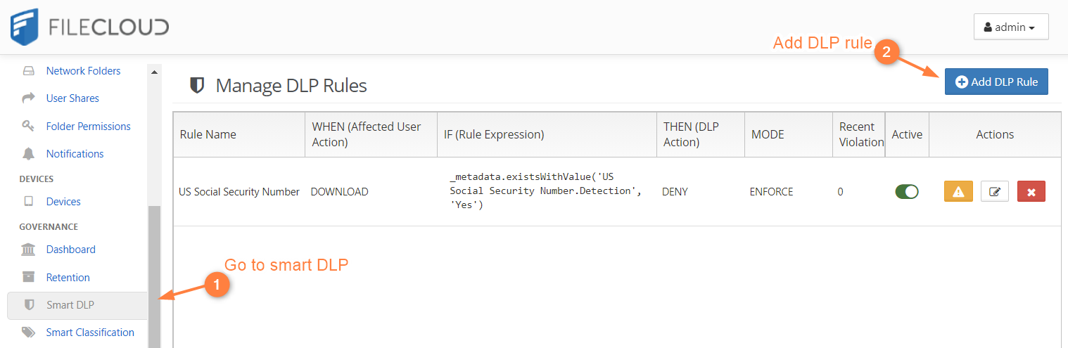Screen dimensions: 1068x348
Task: Click the yellow warning violations icon
Action: 958,191
